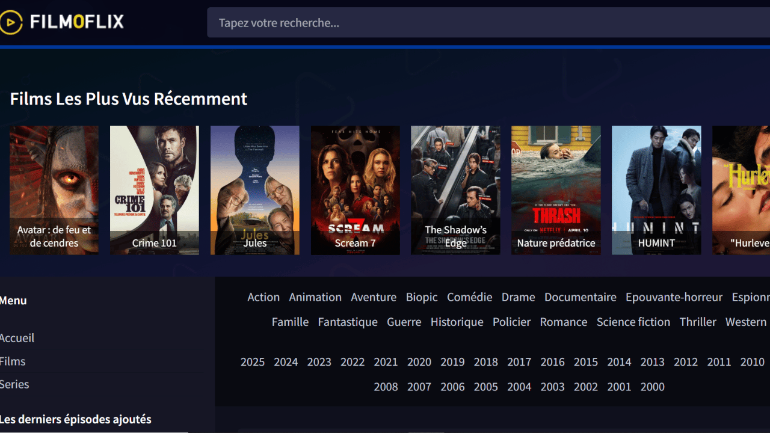Click the FILMOFLIX wordmark text
770x433 pixels.
pyautogui.click(x=77, y=22)
